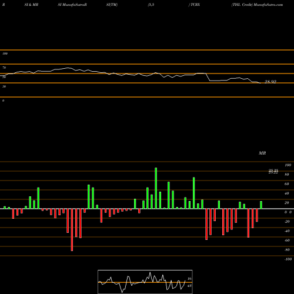This screenshot has width=294, height=294.
Task: Click the tallest green MR histogram bar
Action: pyautogui.click(x=156, y=188)
